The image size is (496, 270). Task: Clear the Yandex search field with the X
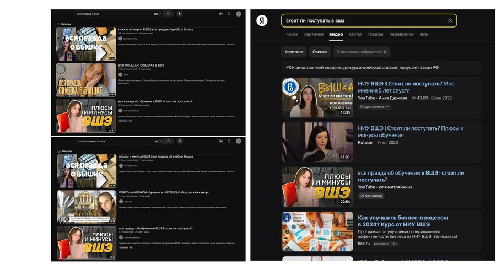(450, 20)
